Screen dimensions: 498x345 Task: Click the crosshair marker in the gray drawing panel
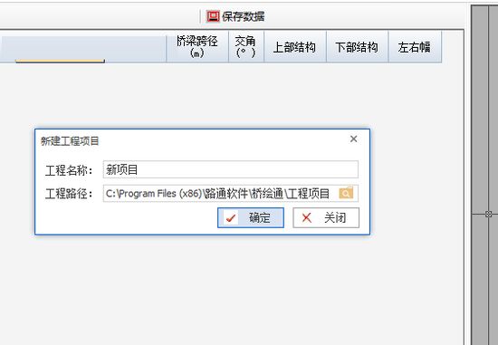(488, 214)
